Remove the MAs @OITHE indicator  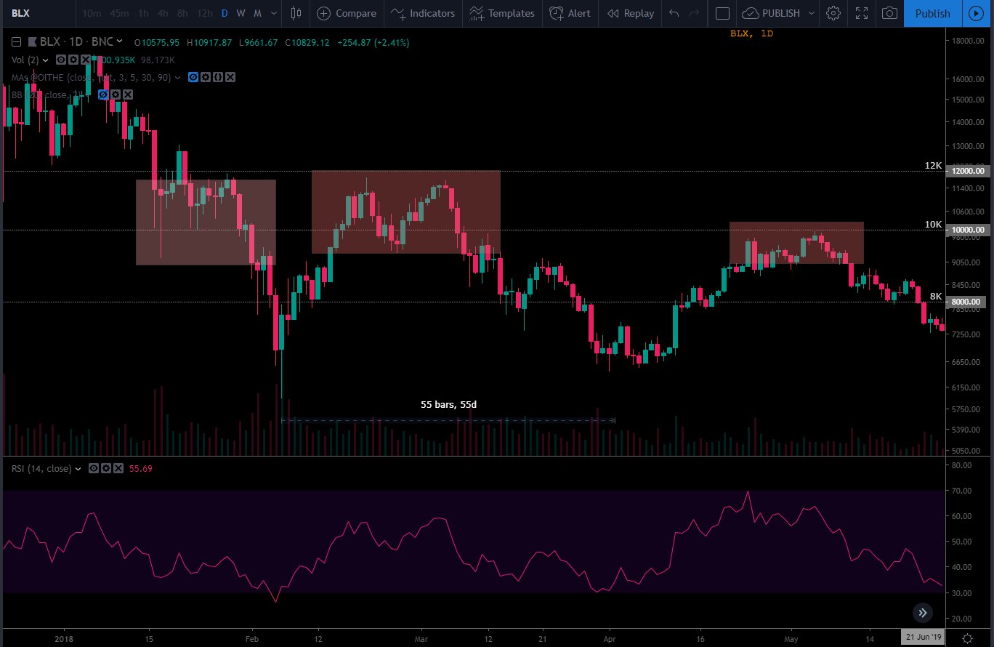(x=230, y=77)
